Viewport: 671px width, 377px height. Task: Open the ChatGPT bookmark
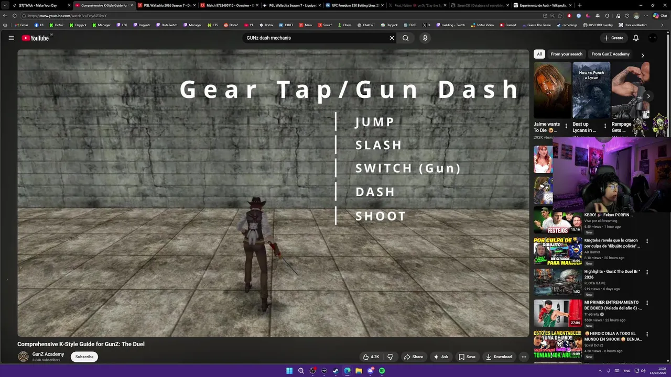click(x=366, y=25)
